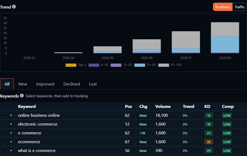Click the 18,100 volume value
The image size is (247, 156).
(x=162, y=115)
